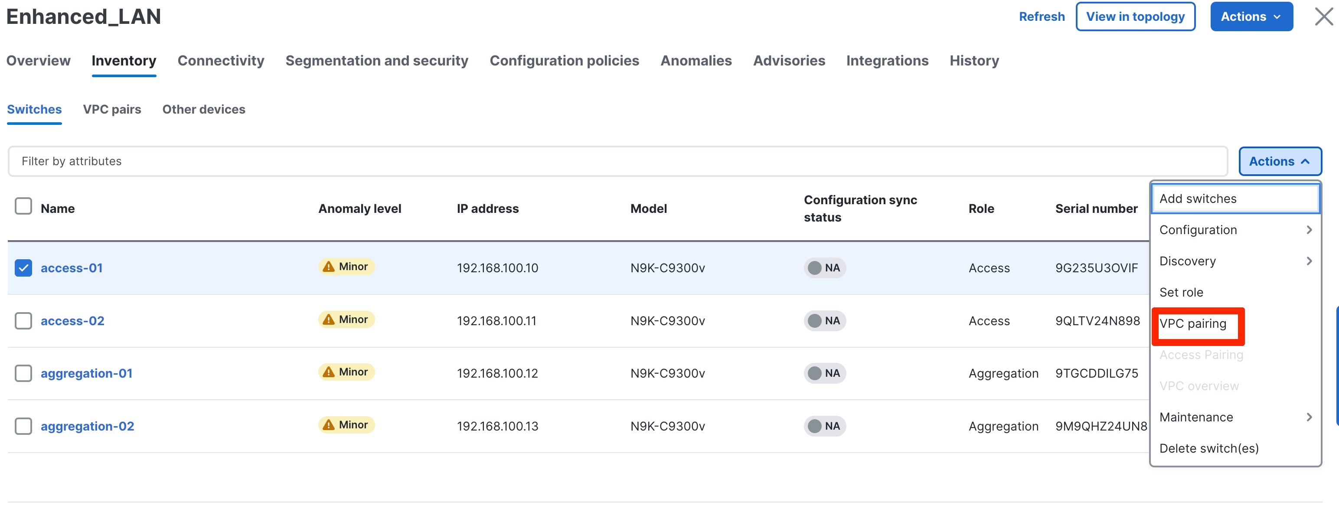This screenshot has height=522, width=1339.
Task: Click the NA configuration sync indicator for access-01
Action: [x=825, y=268]
